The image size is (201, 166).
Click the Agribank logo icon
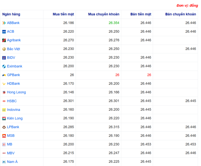coord(4,40)
